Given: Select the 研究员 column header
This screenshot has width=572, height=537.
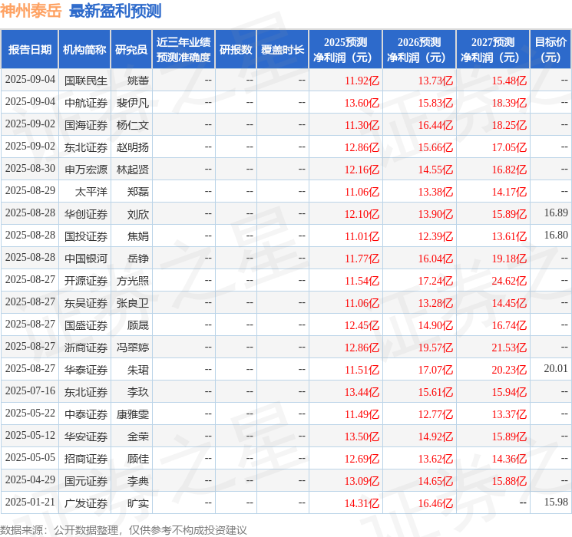Looking at the screenshot, I should pyautogui.click(x=131, y=50).
